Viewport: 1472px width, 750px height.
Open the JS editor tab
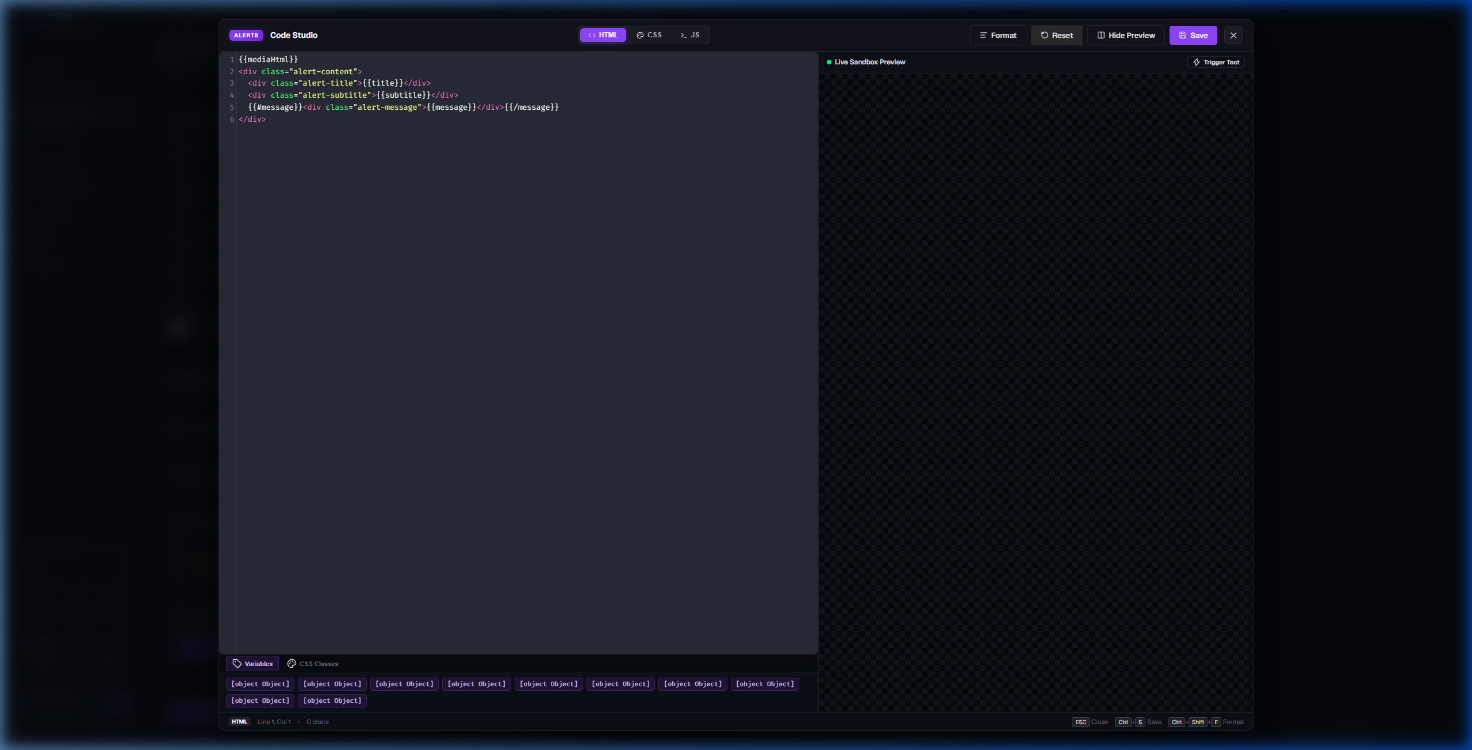tap(690, 35)
